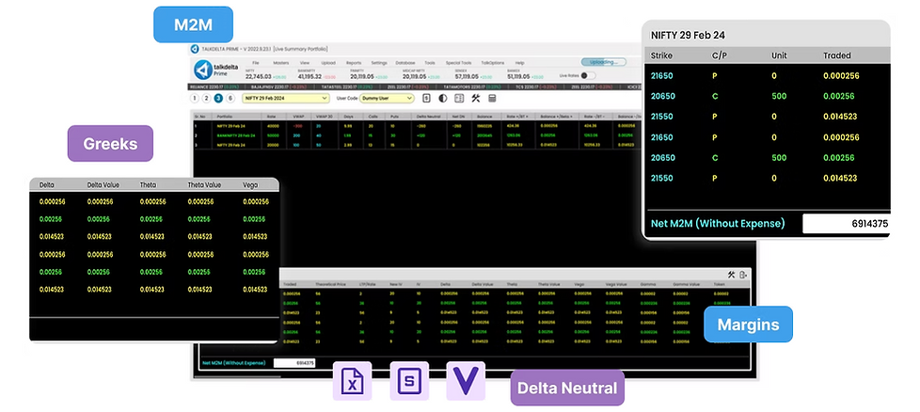Click TATAMOTORS in the ticker strip
Image resolution: width=920 pixels, height=412 pixels.
[473, 87]
